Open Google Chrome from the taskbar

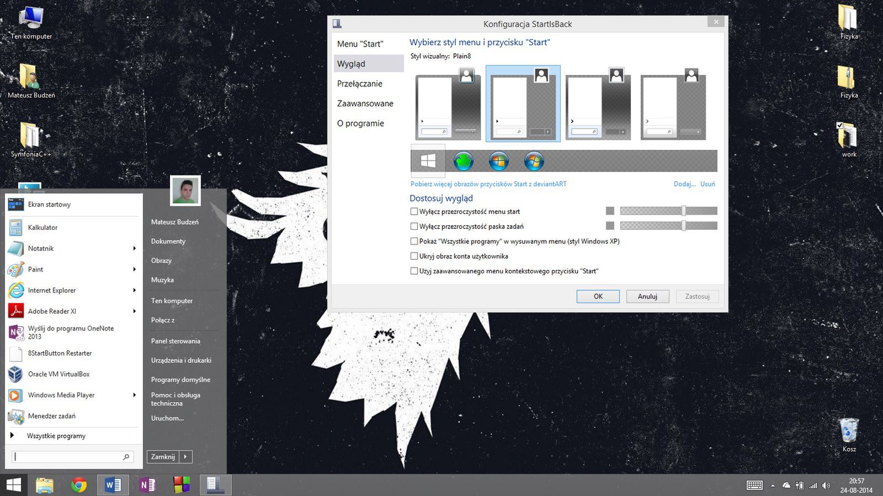pyautogui.click(x=79, y=485)
